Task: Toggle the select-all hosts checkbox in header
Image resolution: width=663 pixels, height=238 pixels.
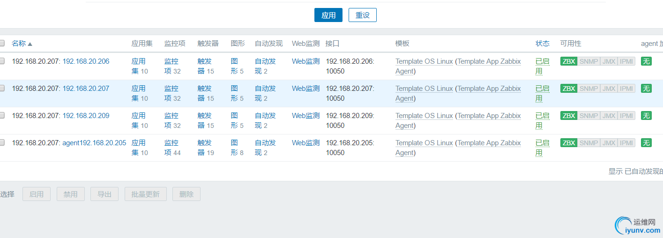Action: [2, 43]
